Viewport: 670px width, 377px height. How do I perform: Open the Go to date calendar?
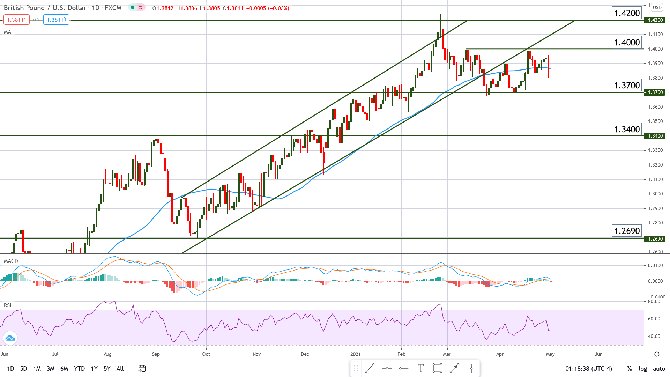tap(142, 368)
